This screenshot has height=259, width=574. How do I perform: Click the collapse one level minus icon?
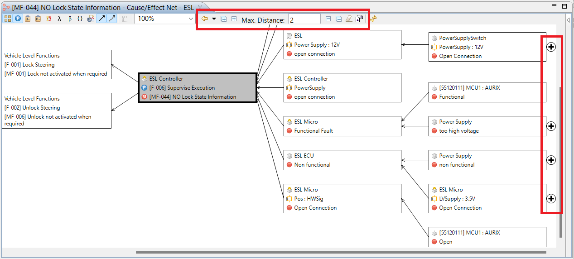coord(328,19)
